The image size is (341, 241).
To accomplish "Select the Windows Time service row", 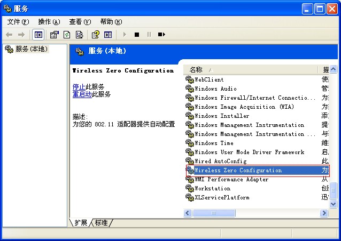I will pyautogui.click(x=257, y=143).
